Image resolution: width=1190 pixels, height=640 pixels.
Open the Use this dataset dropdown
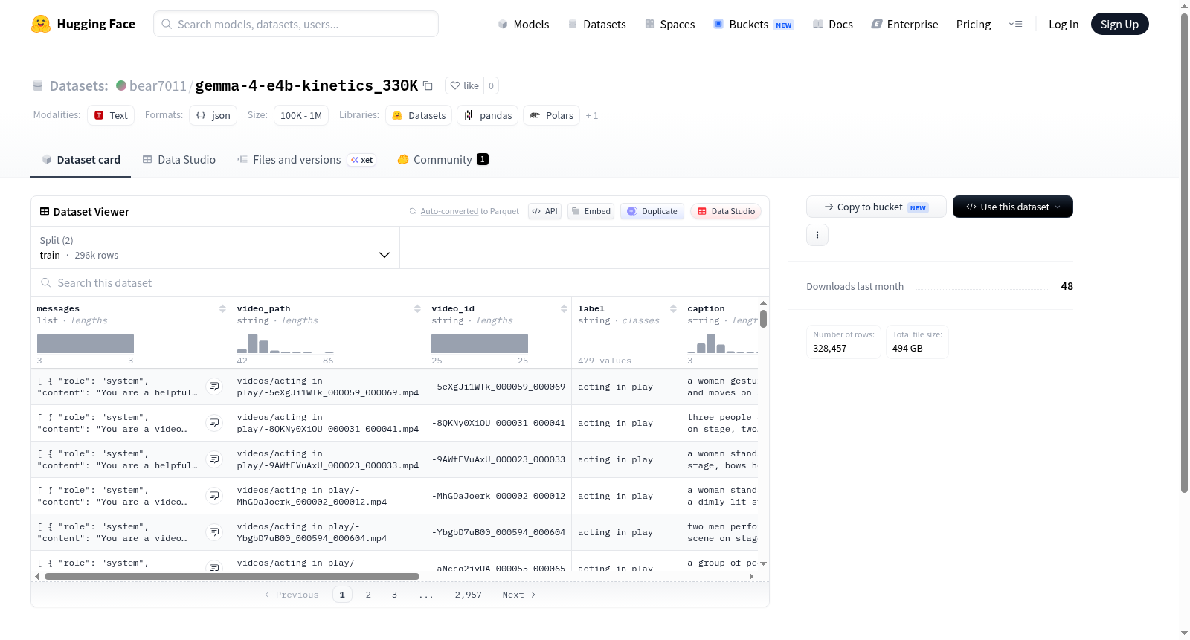(x=1012, y=207)
